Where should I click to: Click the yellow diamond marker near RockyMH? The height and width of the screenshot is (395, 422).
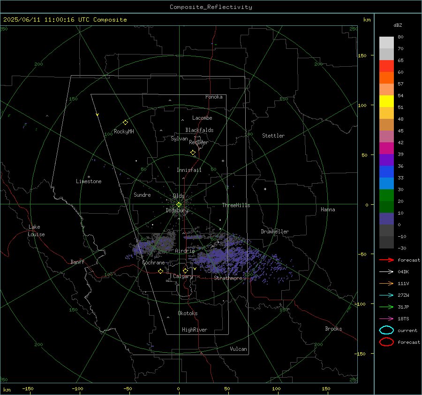click(x=125, y=123)
